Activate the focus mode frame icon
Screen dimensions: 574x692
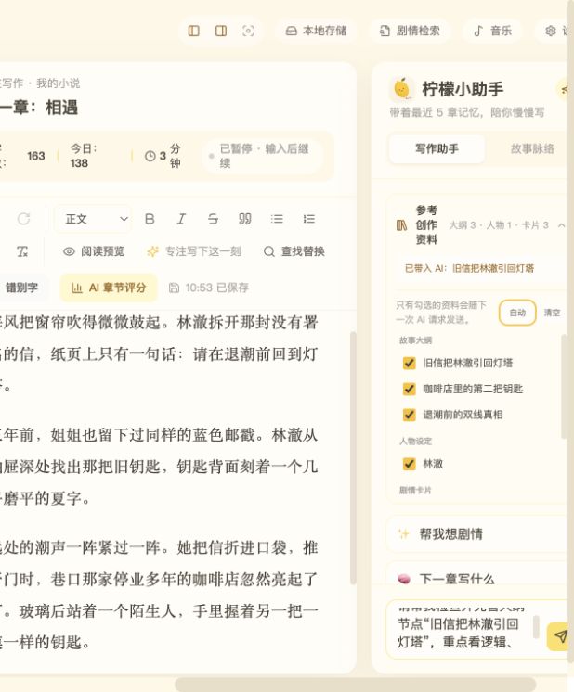tap(248, 31)
